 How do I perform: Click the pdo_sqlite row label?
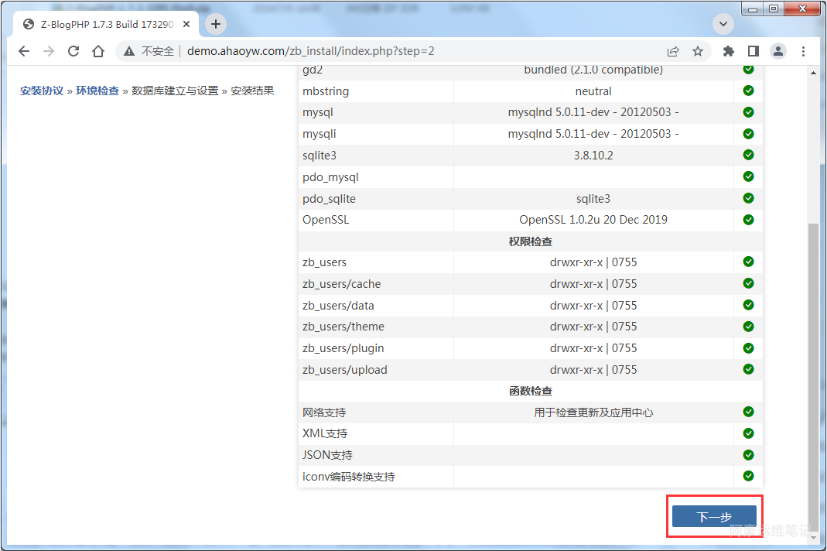coord(329,199)
